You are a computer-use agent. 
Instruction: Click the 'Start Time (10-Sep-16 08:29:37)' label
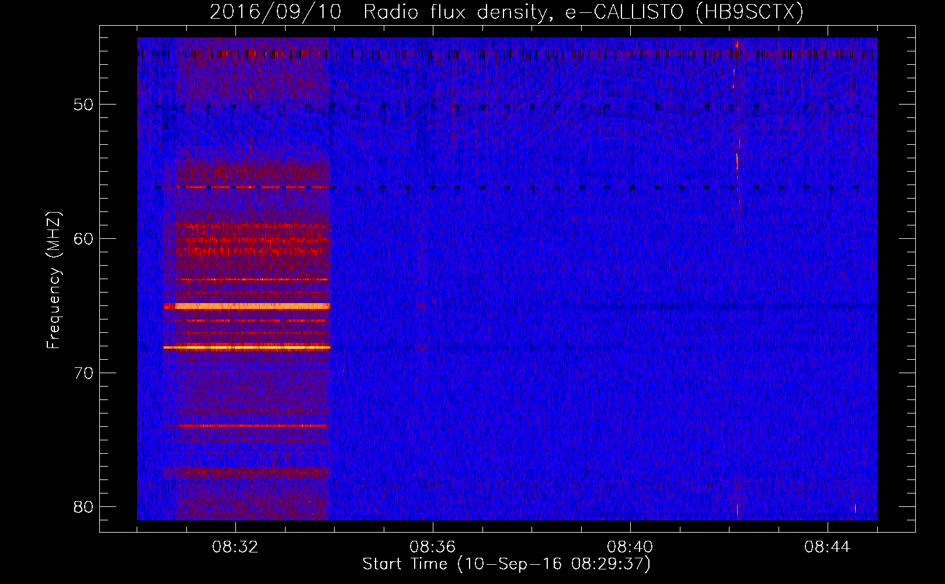pyautogui.click(x=506, y=564)
